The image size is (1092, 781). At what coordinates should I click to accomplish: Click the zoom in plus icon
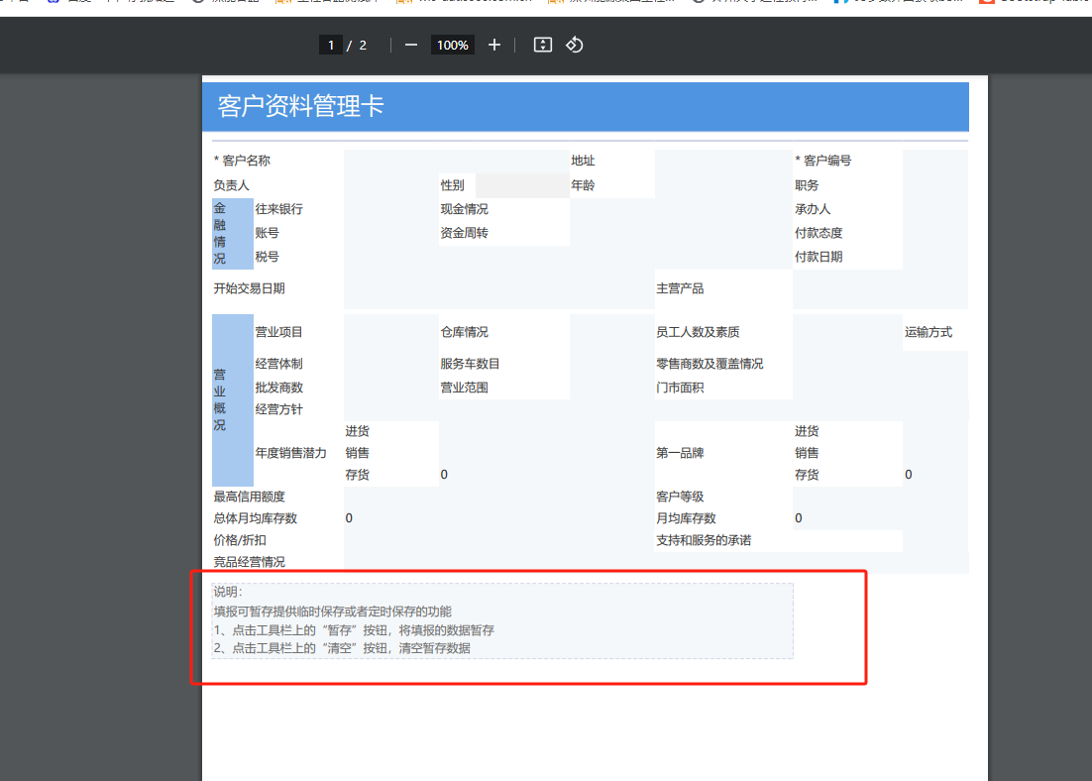click(x=493, y=46)
